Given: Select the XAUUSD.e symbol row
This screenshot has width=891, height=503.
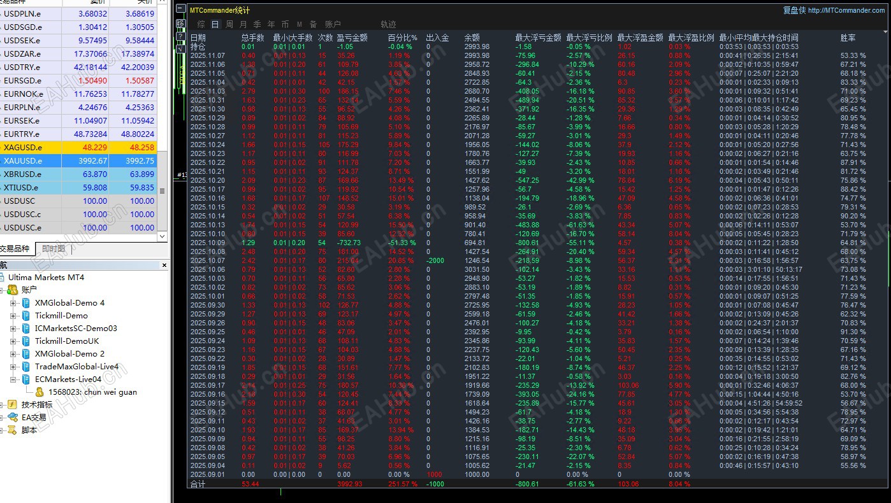Looking at the screenshot, I should pos(78,161).
